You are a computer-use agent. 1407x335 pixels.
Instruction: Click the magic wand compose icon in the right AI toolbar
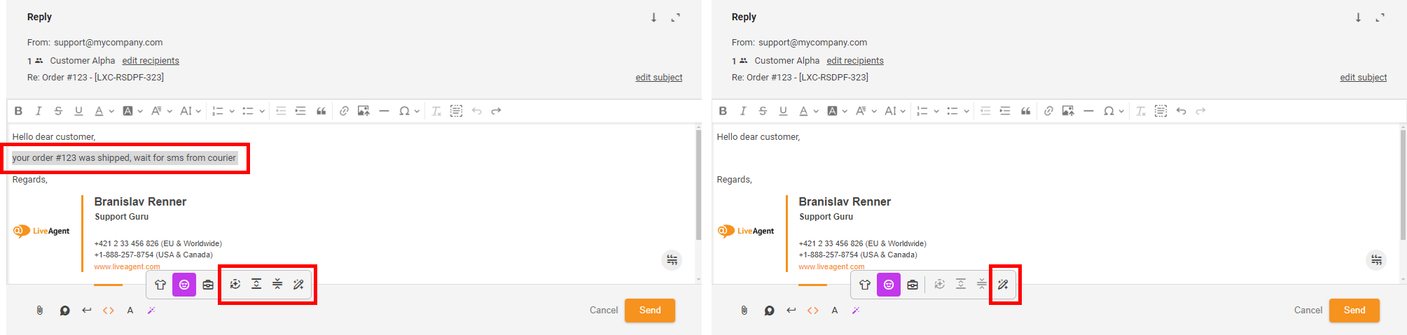pyautogui.click(x=1003, y=285)
